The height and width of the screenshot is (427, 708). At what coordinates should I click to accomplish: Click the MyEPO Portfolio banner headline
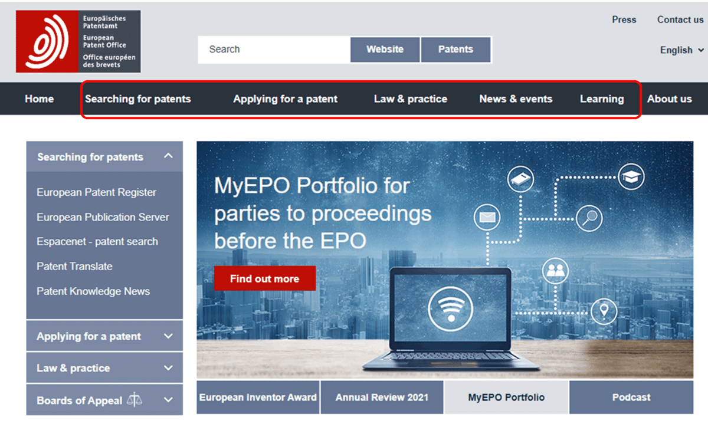[x=323, y=213]
